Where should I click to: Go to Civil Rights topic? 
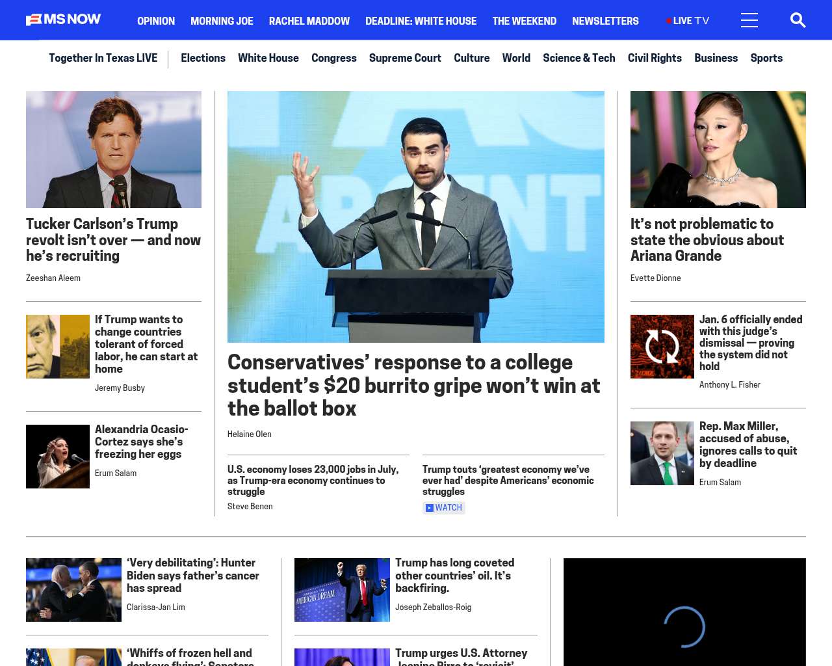tap(655, 58)
